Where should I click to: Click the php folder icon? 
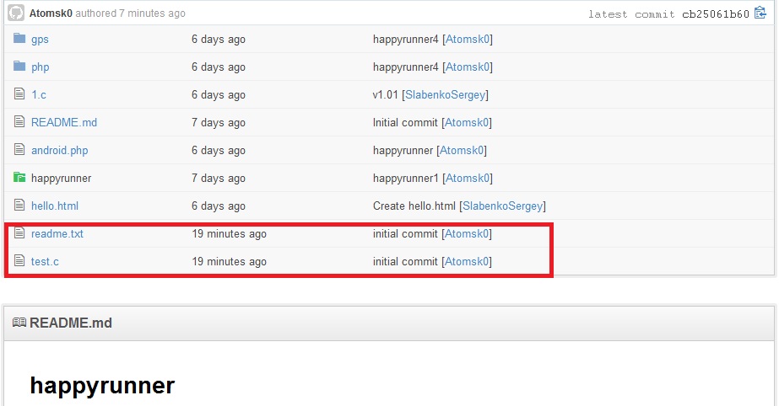[19, 66]
